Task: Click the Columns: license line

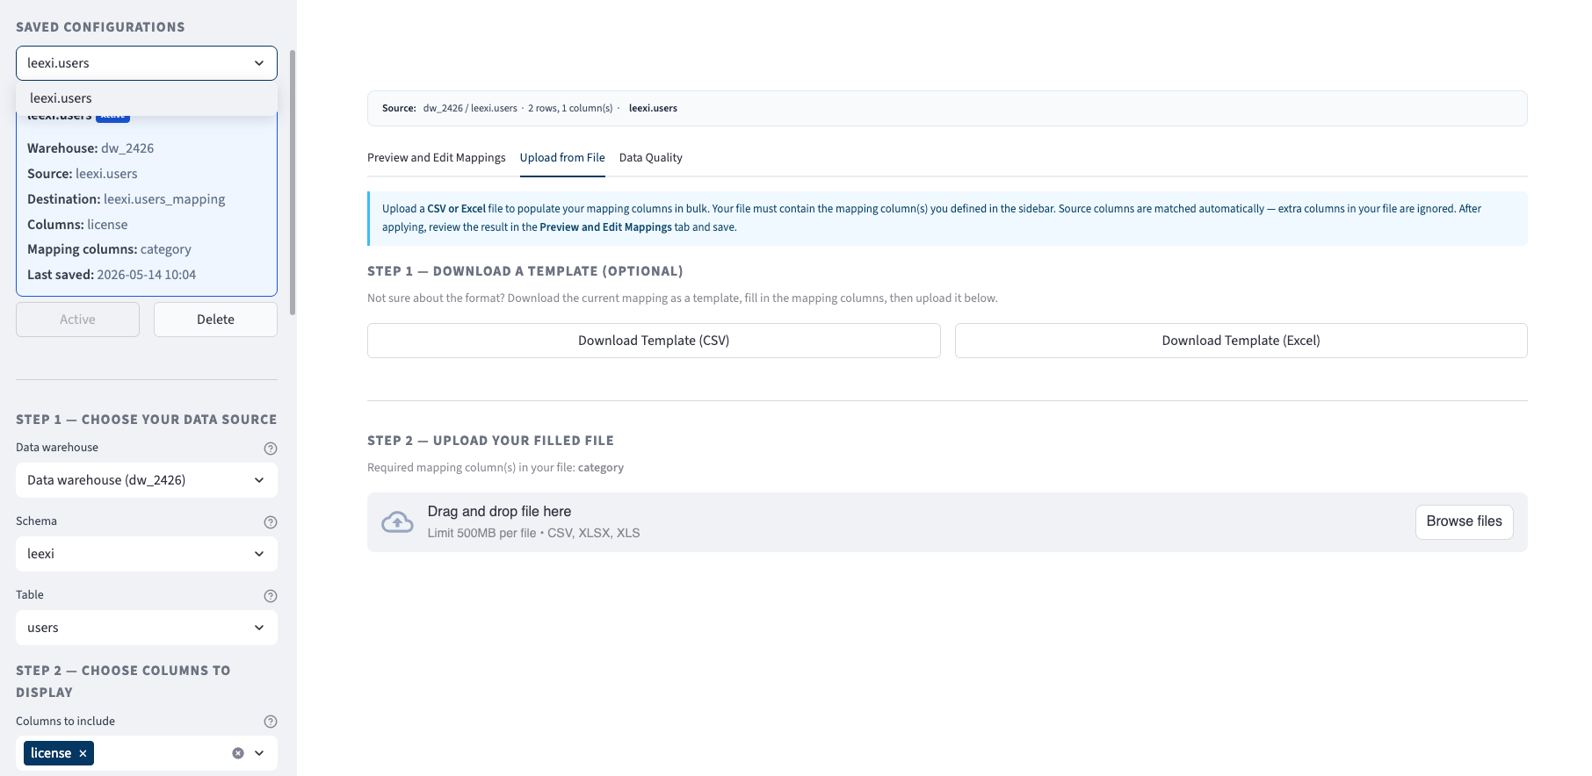Action: (x=77, y=225)
